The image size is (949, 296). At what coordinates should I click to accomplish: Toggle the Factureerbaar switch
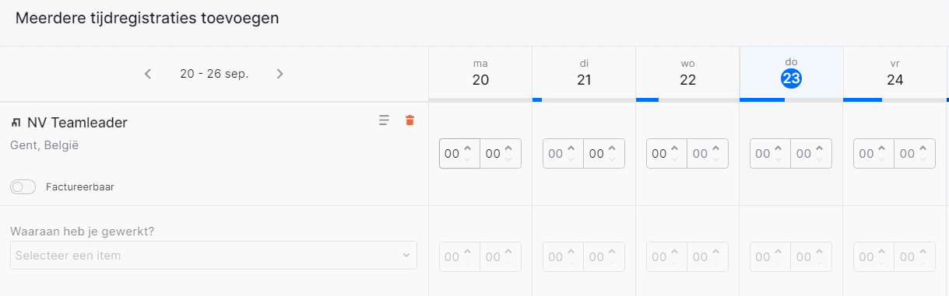23,187
